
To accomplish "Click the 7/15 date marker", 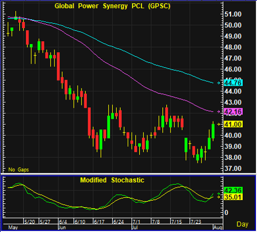I will tap(176, 222).
